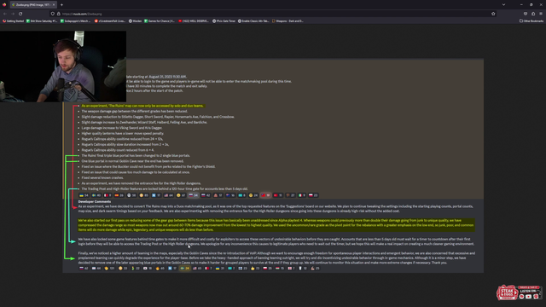Click the yellow-highlighted gear gap paragraph
This screenshot has height=307, width=546.
276,225
